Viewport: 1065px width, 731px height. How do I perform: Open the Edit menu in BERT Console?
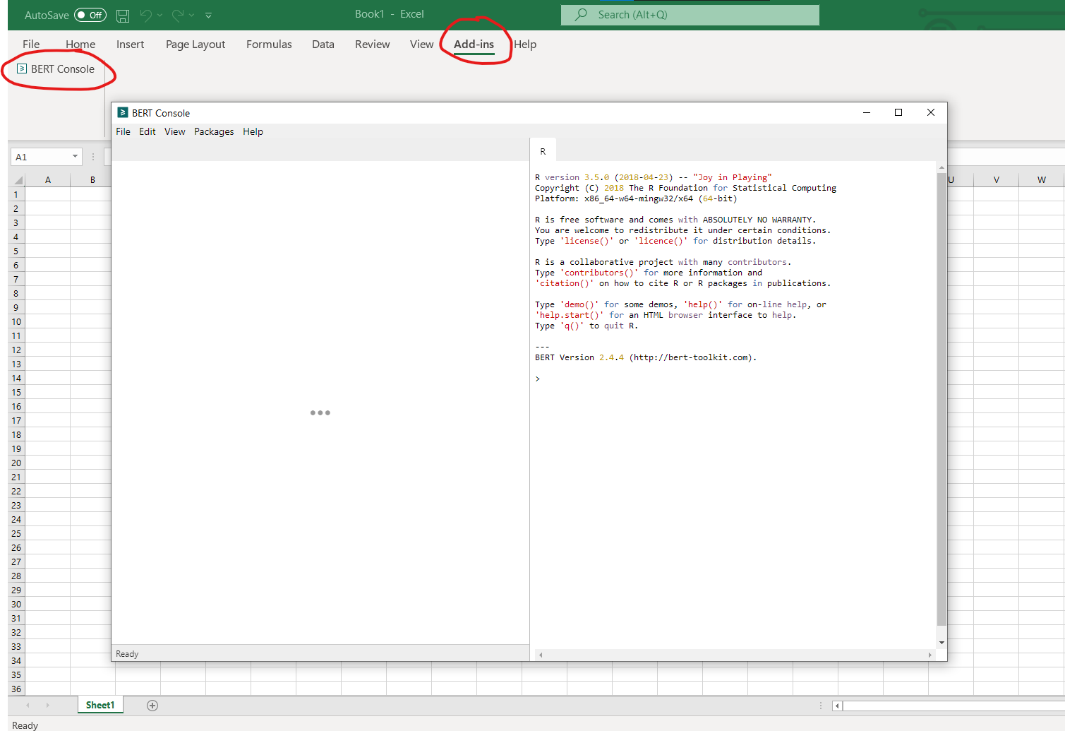(x=148, y=131)
